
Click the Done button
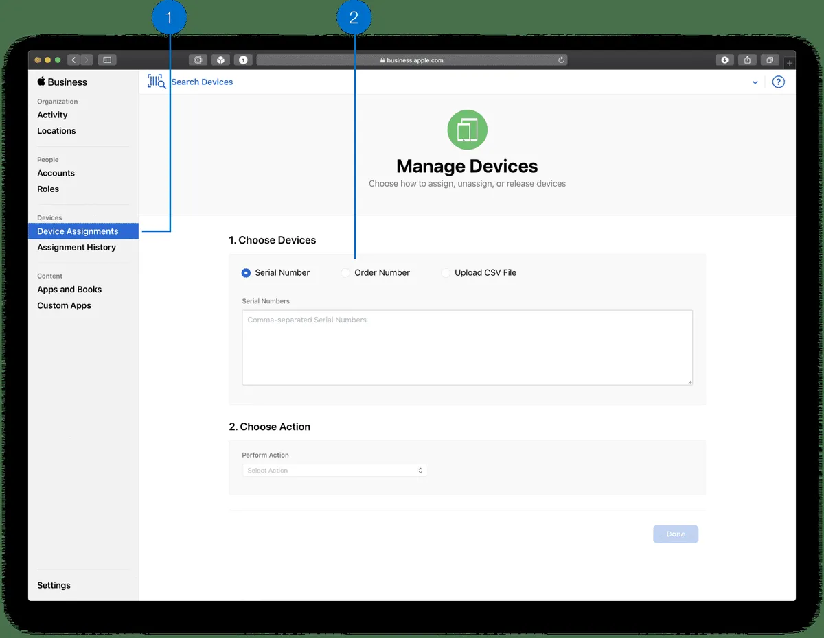676,534
